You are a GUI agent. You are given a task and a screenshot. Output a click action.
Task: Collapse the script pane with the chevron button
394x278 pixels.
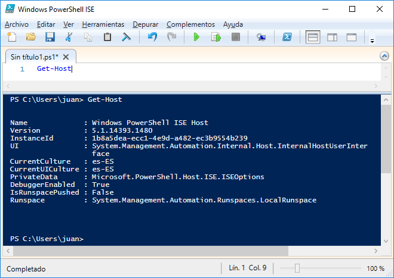point(384,56)
